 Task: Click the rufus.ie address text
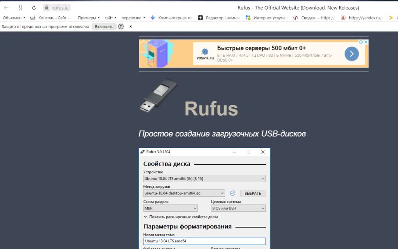tap(60, 8)
